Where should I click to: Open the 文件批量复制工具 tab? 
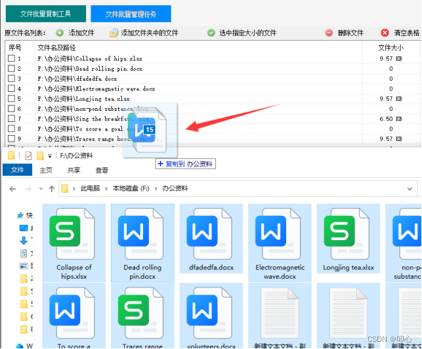[x=46, y=14]
